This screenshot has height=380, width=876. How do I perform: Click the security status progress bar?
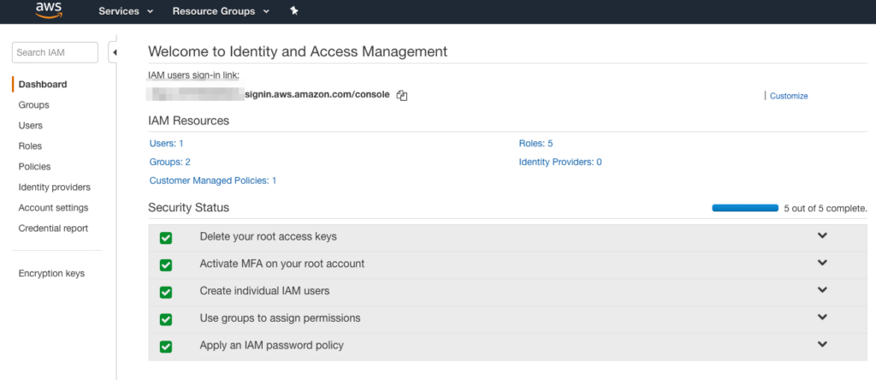745,208
